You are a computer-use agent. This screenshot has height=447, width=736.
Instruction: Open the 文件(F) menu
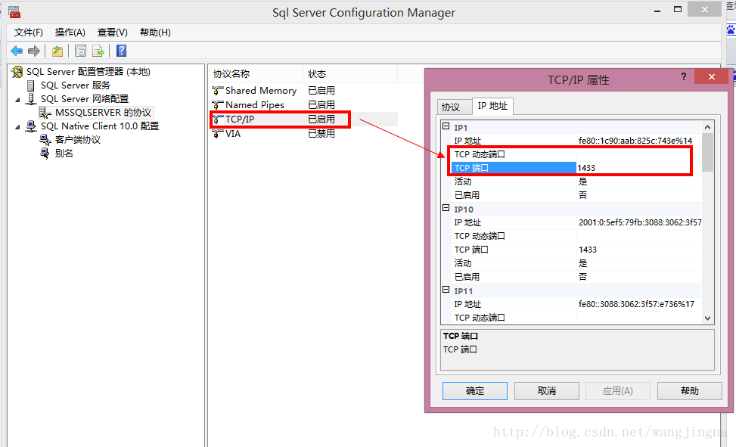pos(28,33)
